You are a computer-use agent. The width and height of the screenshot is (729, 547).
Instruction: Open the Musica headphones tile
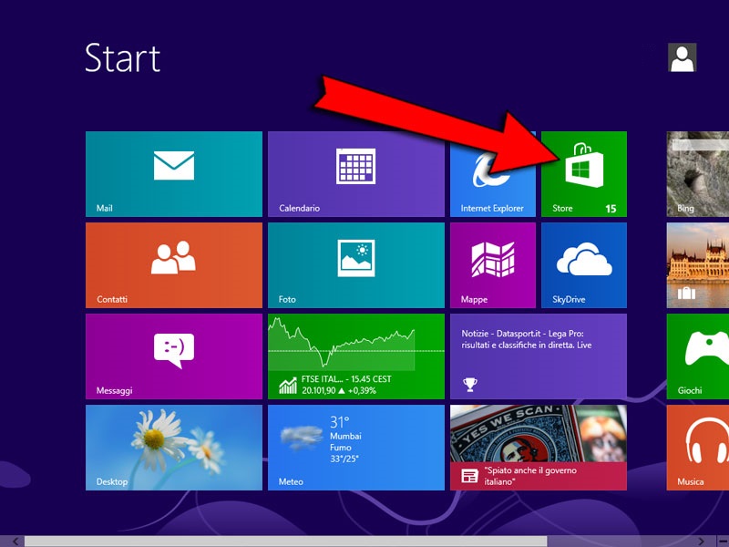[x=697, y=448]
